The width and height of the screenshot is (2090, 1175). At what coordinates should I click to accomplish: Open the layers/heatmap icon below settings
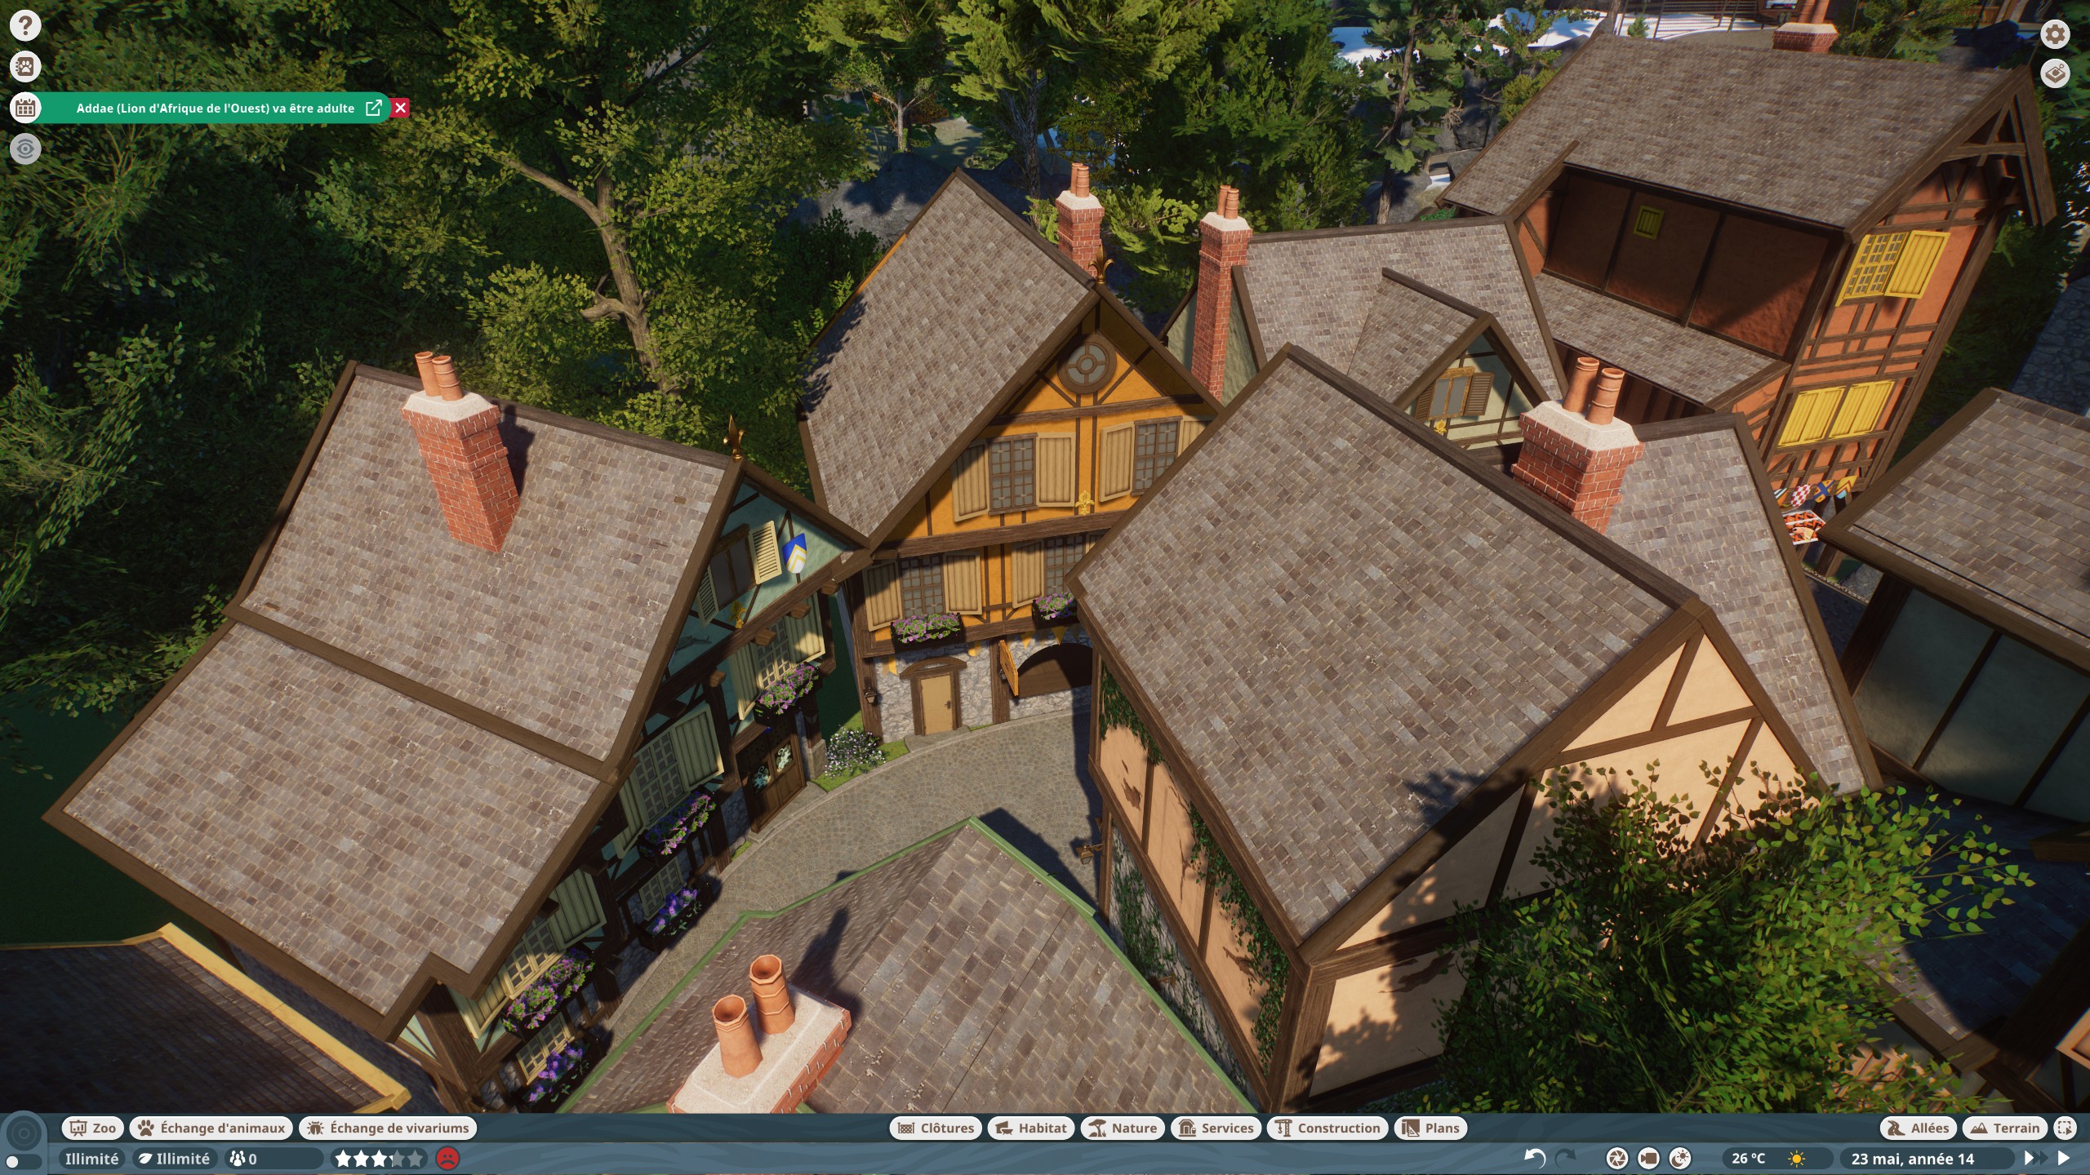click(2055, 73)
